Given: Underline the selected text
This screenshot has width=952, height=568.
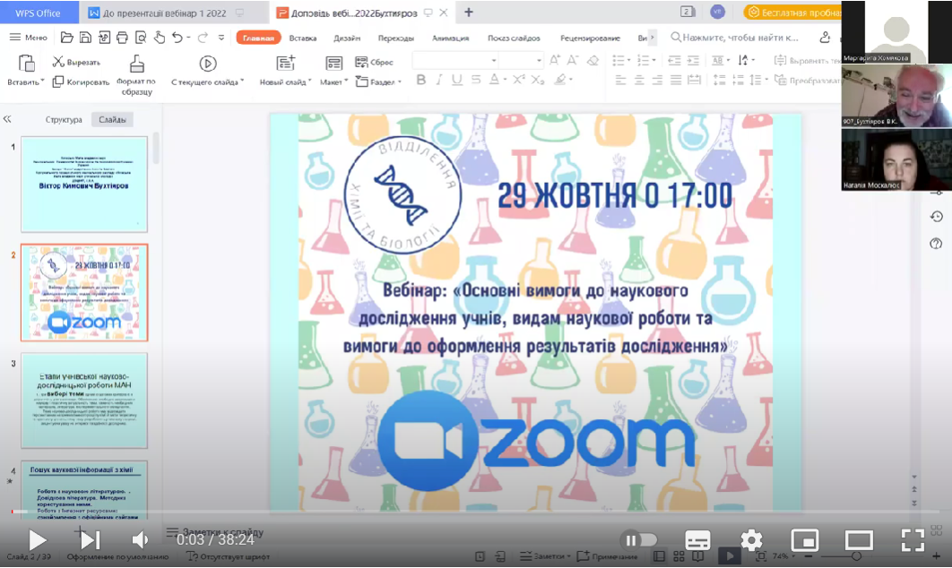Looking at the screenshot, I should coord(456,80).
